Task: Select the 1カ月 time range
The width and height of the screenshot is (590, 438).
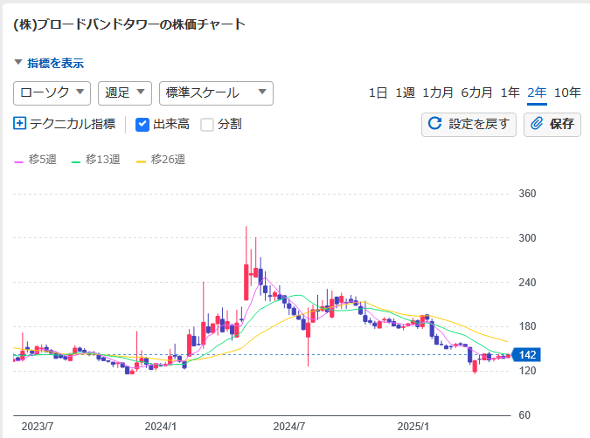Action: [438, 92]
